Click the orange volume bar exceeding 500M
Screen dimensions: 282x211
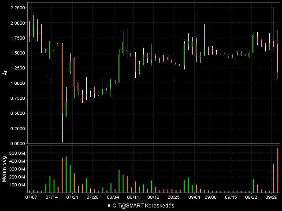278,170
